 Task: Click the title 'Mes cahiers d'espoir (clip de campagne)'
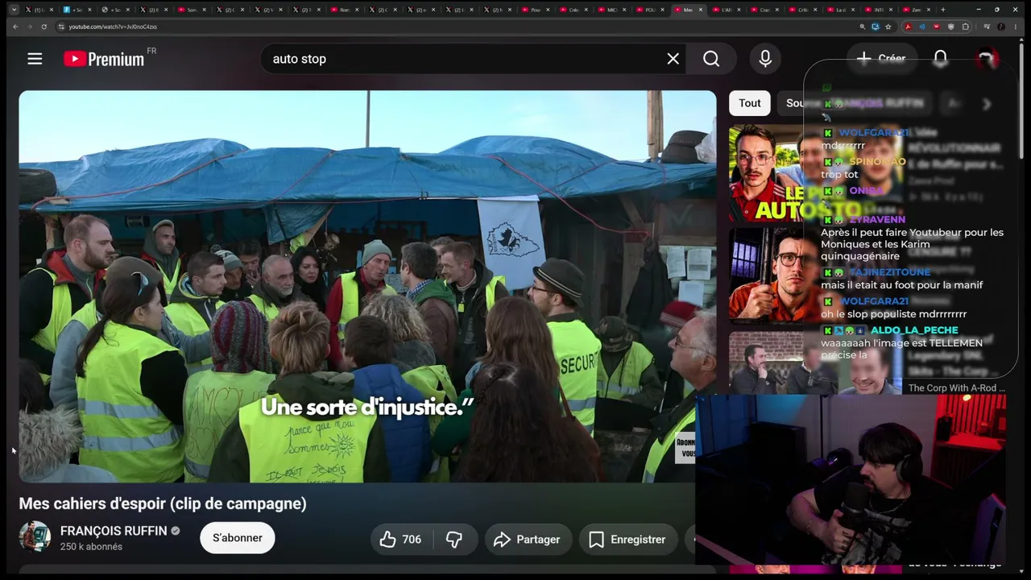coord(163,503)
